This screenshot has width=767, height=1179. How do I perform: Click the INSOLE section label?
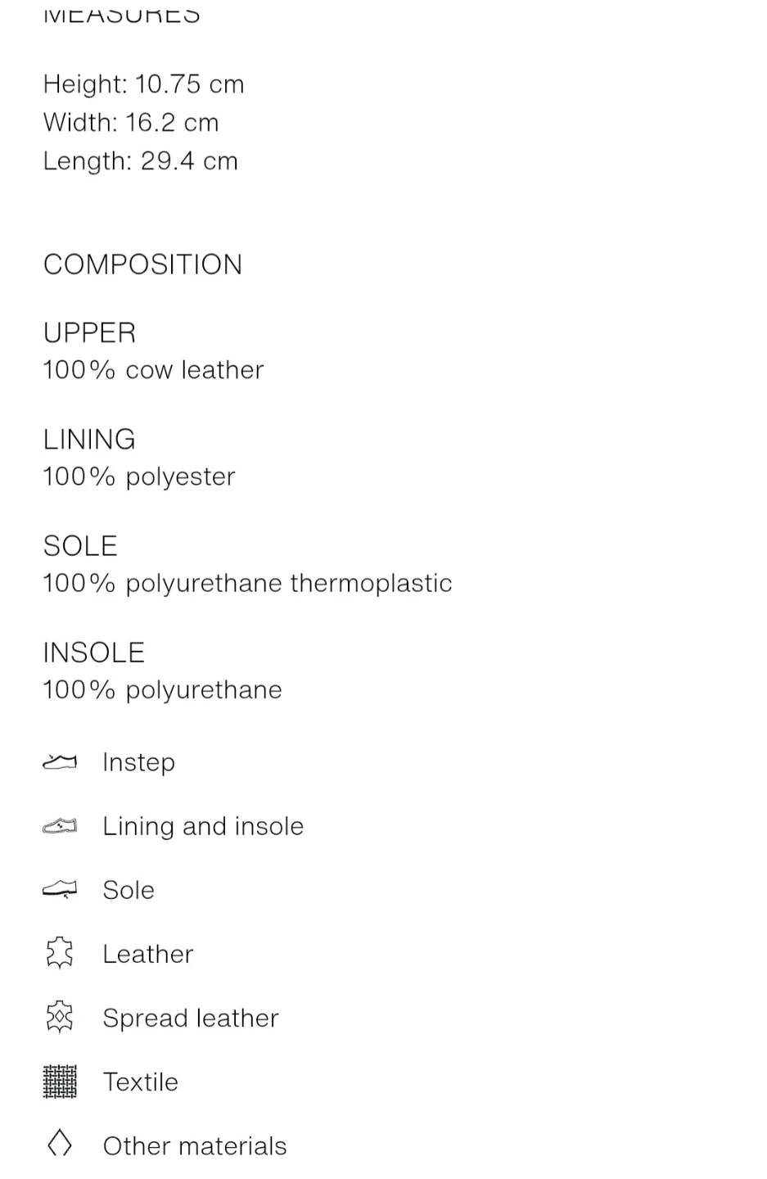click(93, 653)
